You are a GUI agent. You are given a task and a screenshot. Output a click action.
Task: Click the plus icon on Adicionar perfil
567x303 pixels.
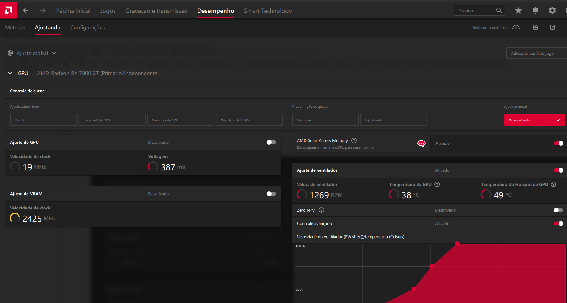click(562, 53)
